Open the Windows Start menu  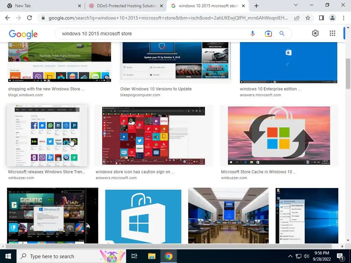(x=8, y=256)
